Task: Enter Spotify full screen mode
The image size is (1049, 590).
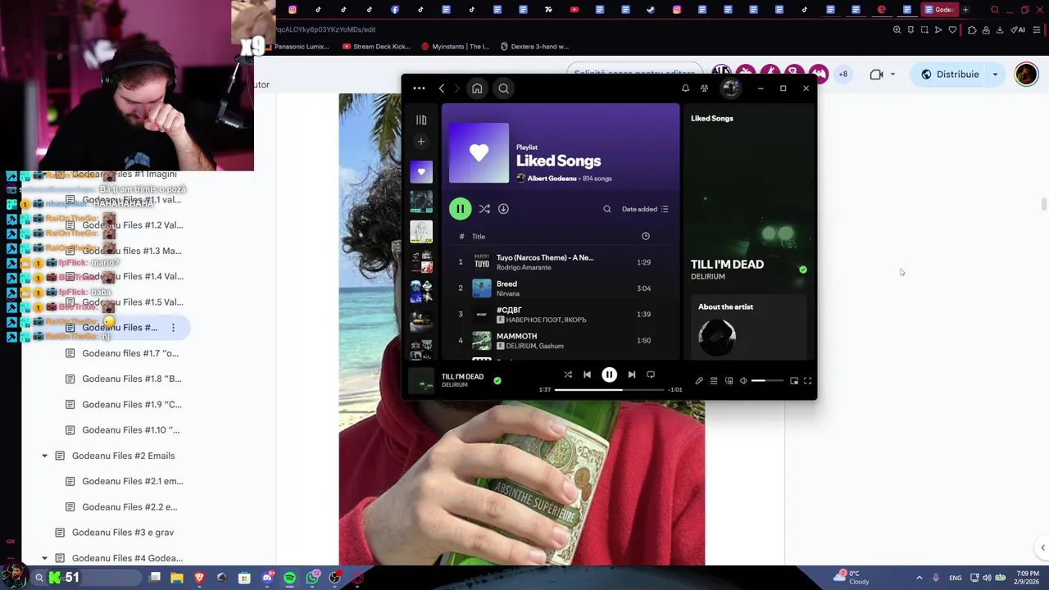Action: click(807, 381)
